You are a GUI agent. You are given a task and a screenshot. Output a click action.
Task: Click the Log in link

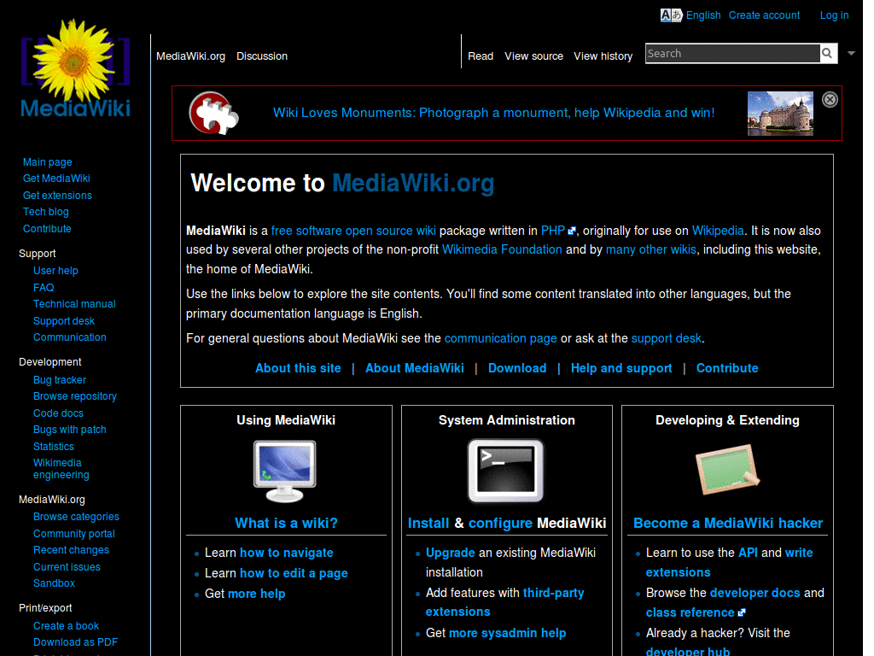[x=834, y=15]
